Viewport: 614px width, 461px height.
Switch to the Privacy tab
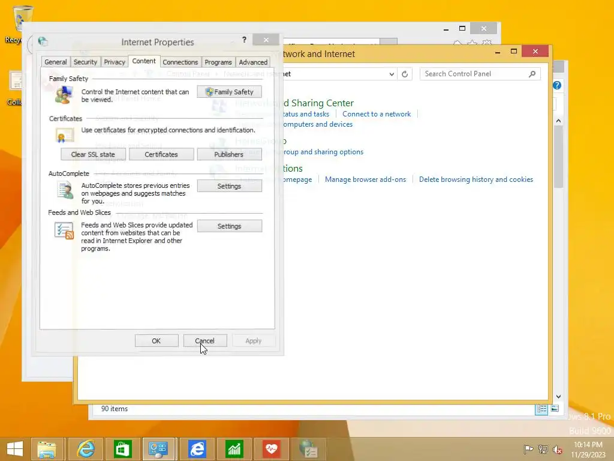point(115,62)
